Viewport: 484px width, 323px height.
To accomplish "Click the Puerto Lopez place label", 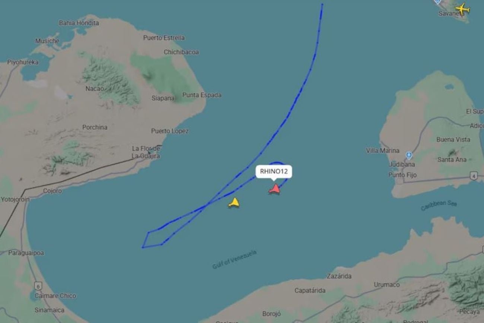I will click(170, 131).
